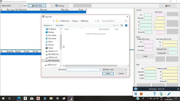The width and height of the screenshot is (180, 101).
Task: Click the Feature Code input field
Action: 172,68
